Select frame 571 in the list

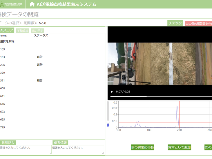click(x=3, y=81)
